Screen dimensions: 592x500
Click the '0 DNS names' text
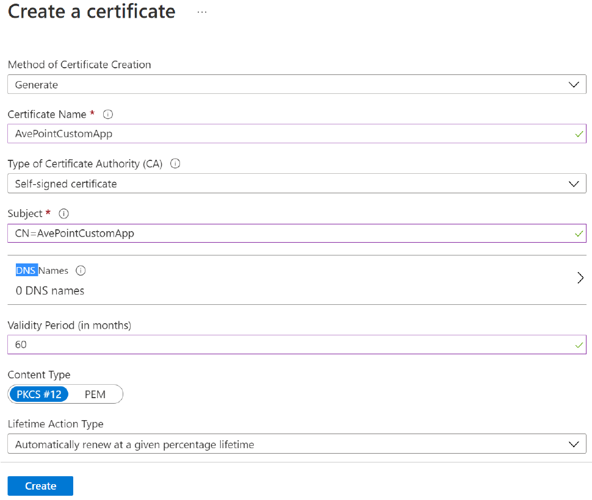[x=49, y=291]
